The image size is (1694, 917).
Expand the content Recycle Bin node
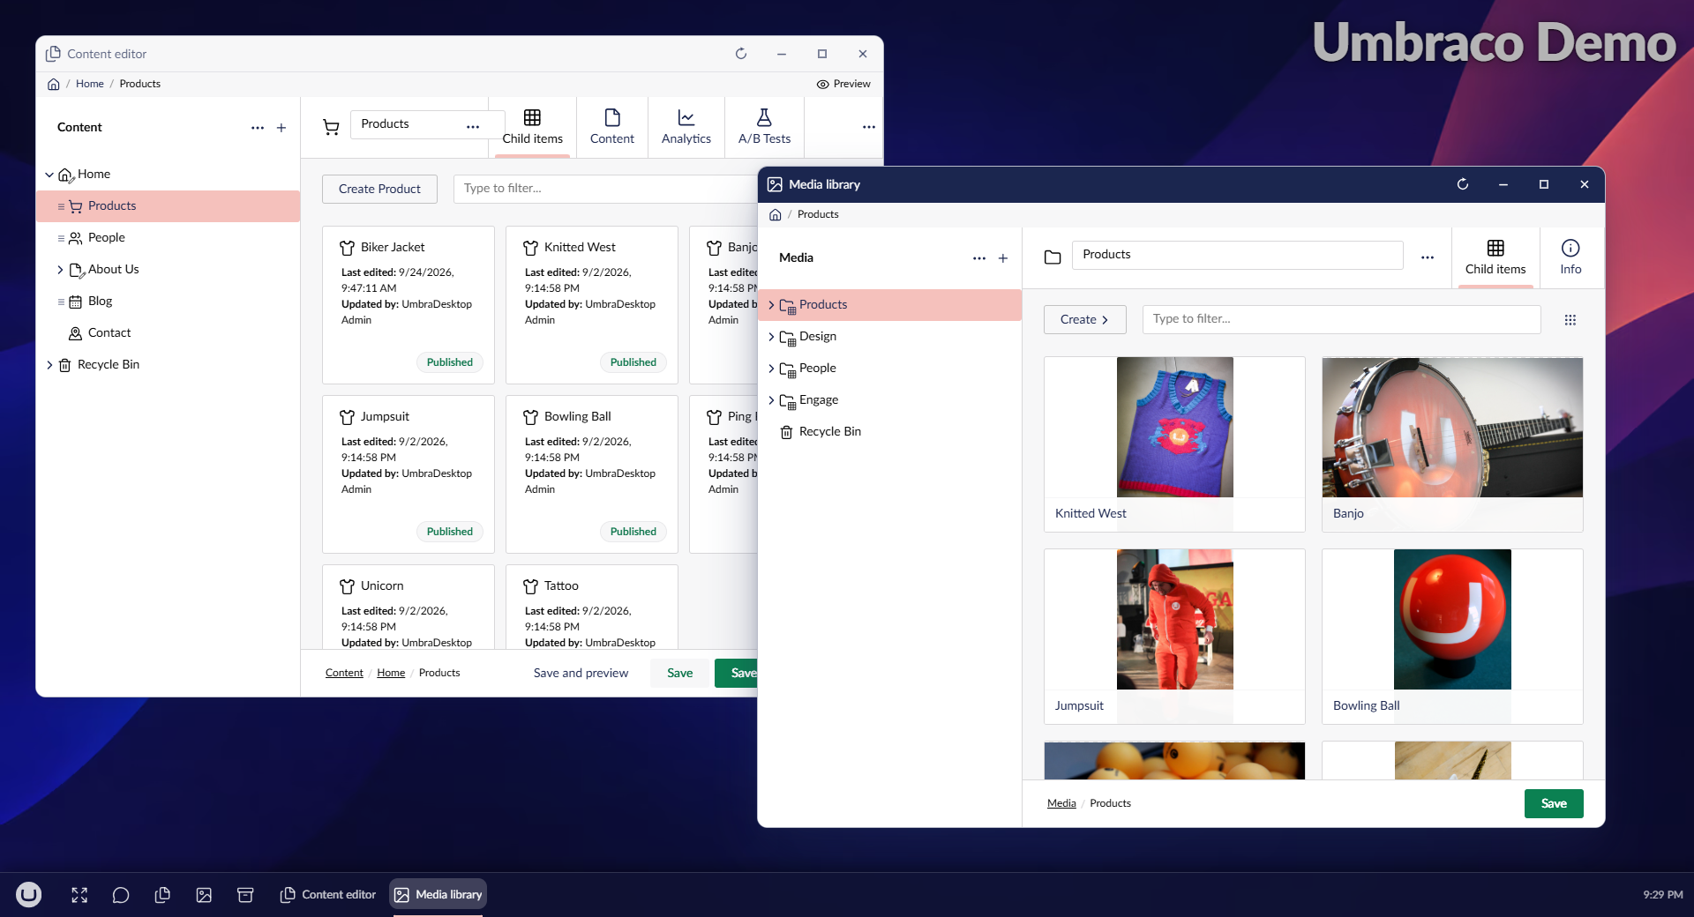click(x=49, y=365)
